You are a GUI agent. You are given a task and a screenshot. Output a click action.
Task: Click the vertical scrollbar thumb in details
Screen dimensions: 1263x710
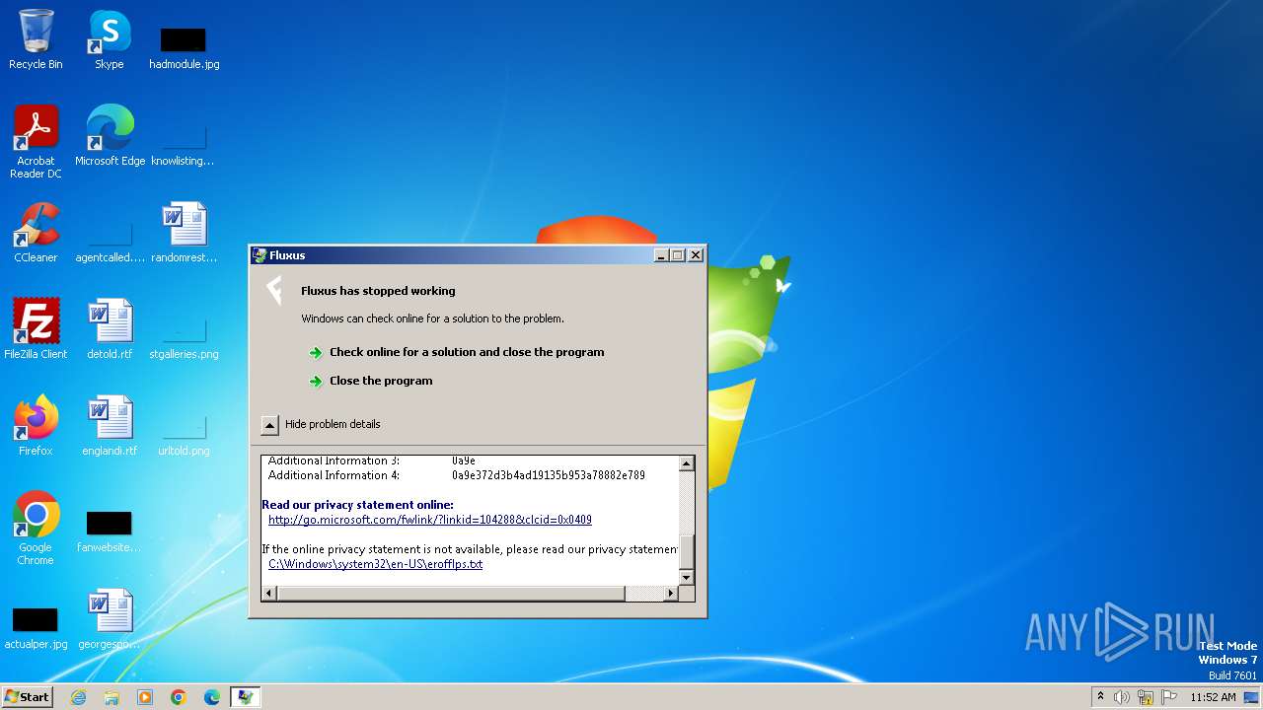click(x=687, y=551)
